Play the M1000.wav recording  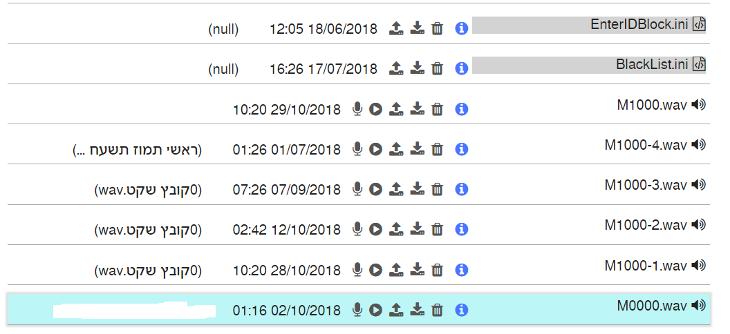click(x=375, y=109)
